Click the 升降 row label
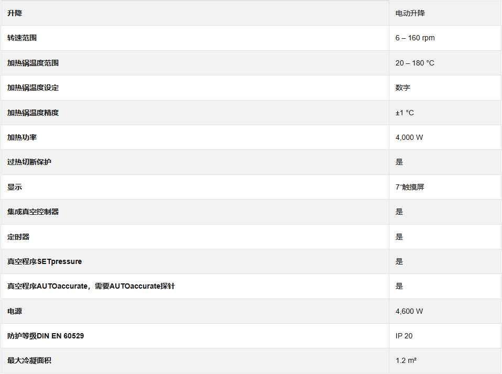Image resolution: width=502 pixels, height=374 pixels. tap(15, 13)
